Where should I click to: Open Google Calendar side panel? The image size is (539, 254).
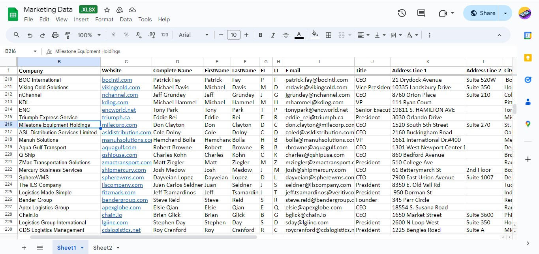click(x=528, y=35)
